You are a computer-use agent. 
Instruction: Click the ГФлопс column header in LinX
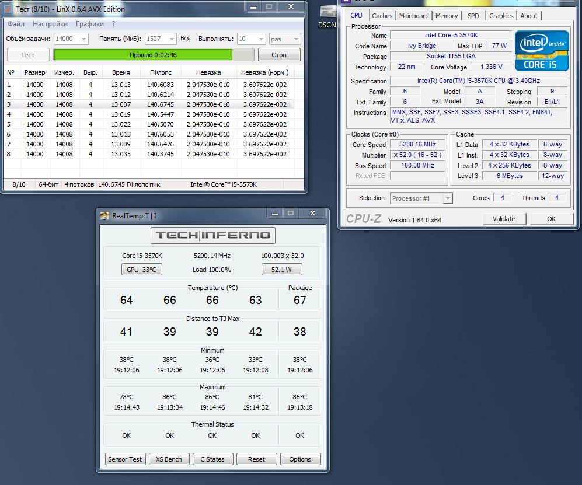pos(161,72)
